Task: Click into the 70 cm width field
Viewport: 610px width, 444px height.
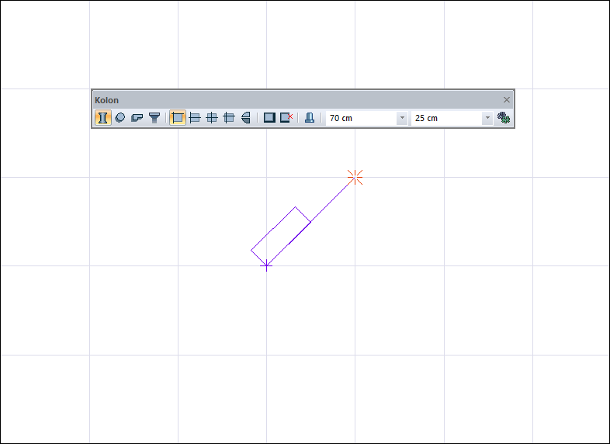Action: (361, 118)
